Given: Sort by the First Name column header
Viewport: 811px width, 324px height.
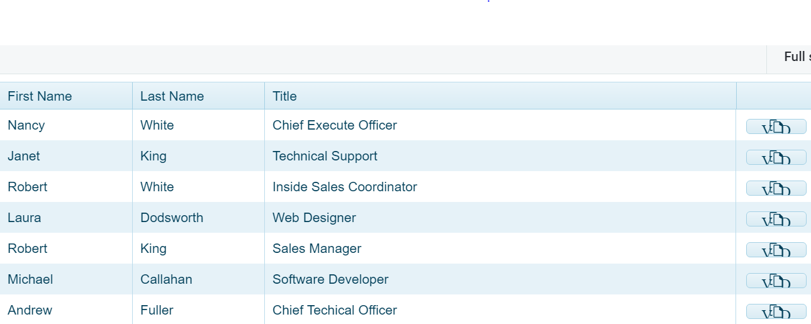Looking at the screenshot, I should (x=40, y=96).
